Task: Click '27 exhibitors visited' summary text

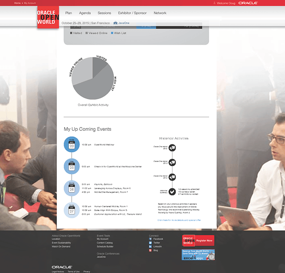Action: pyautogui.click(x=188, y=194)
